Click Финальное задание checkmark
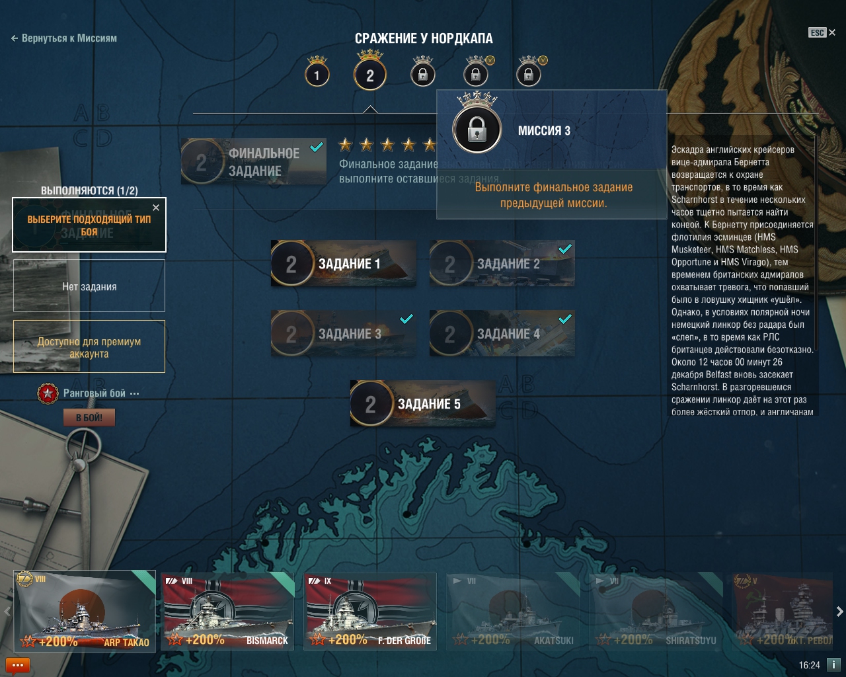Image resolution: width=846 pixels, height=677 pixels. (x=317, y=147)
